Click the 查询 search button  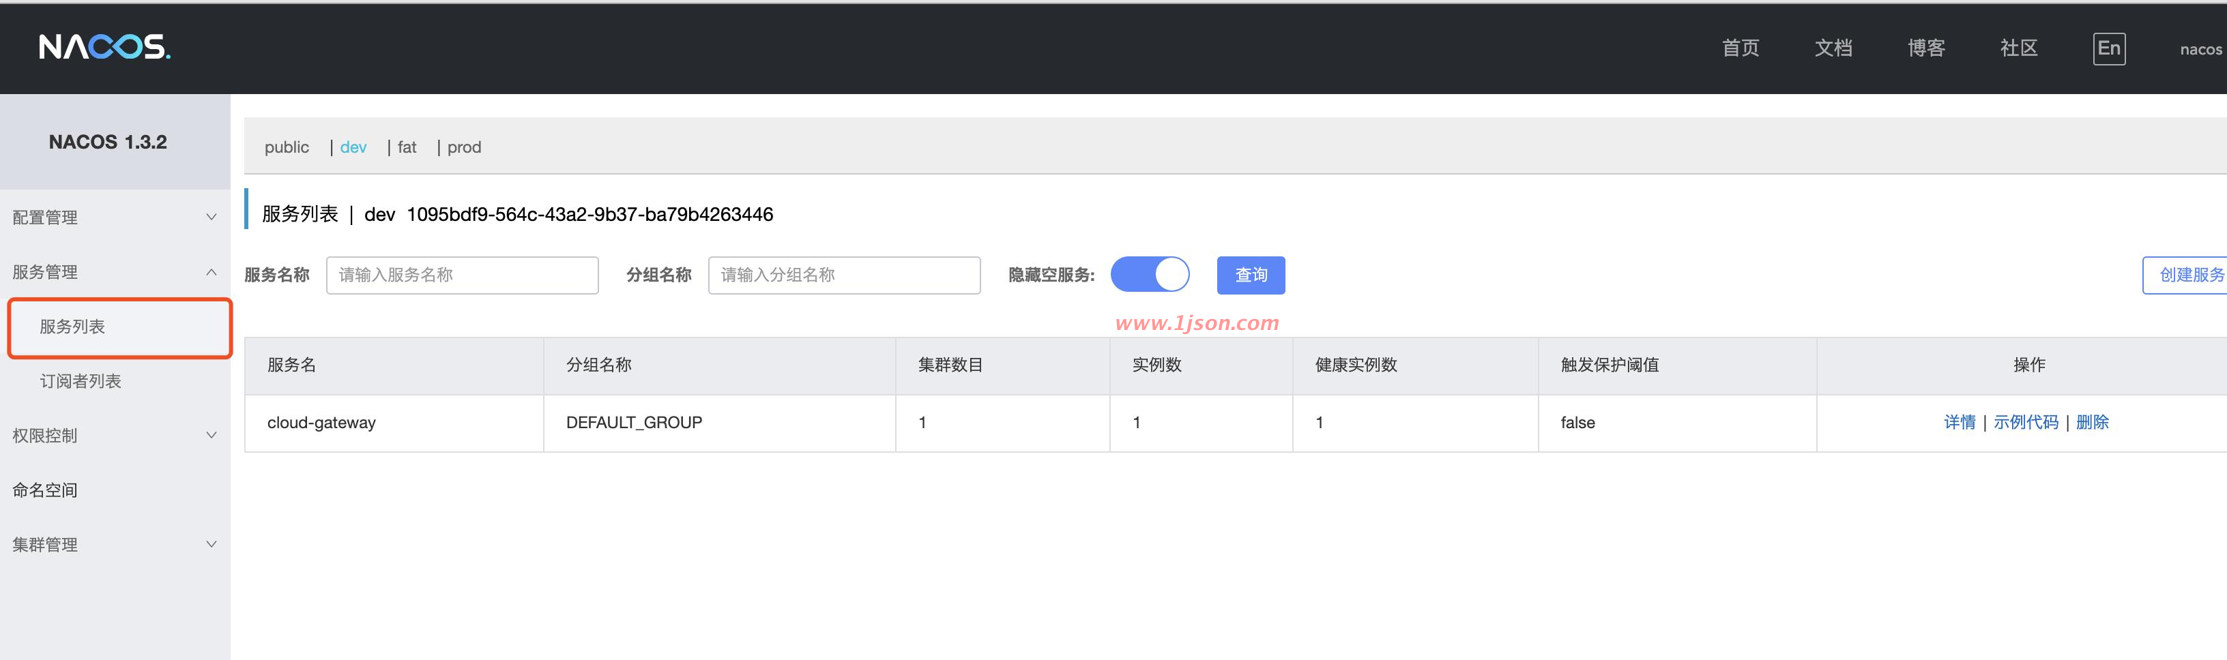(x=1250, y=275)
